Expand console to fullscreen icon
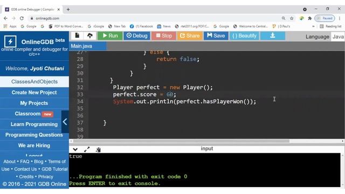This screenshot has height=194, width=345. pyautogui.click(x=87, y=150)
